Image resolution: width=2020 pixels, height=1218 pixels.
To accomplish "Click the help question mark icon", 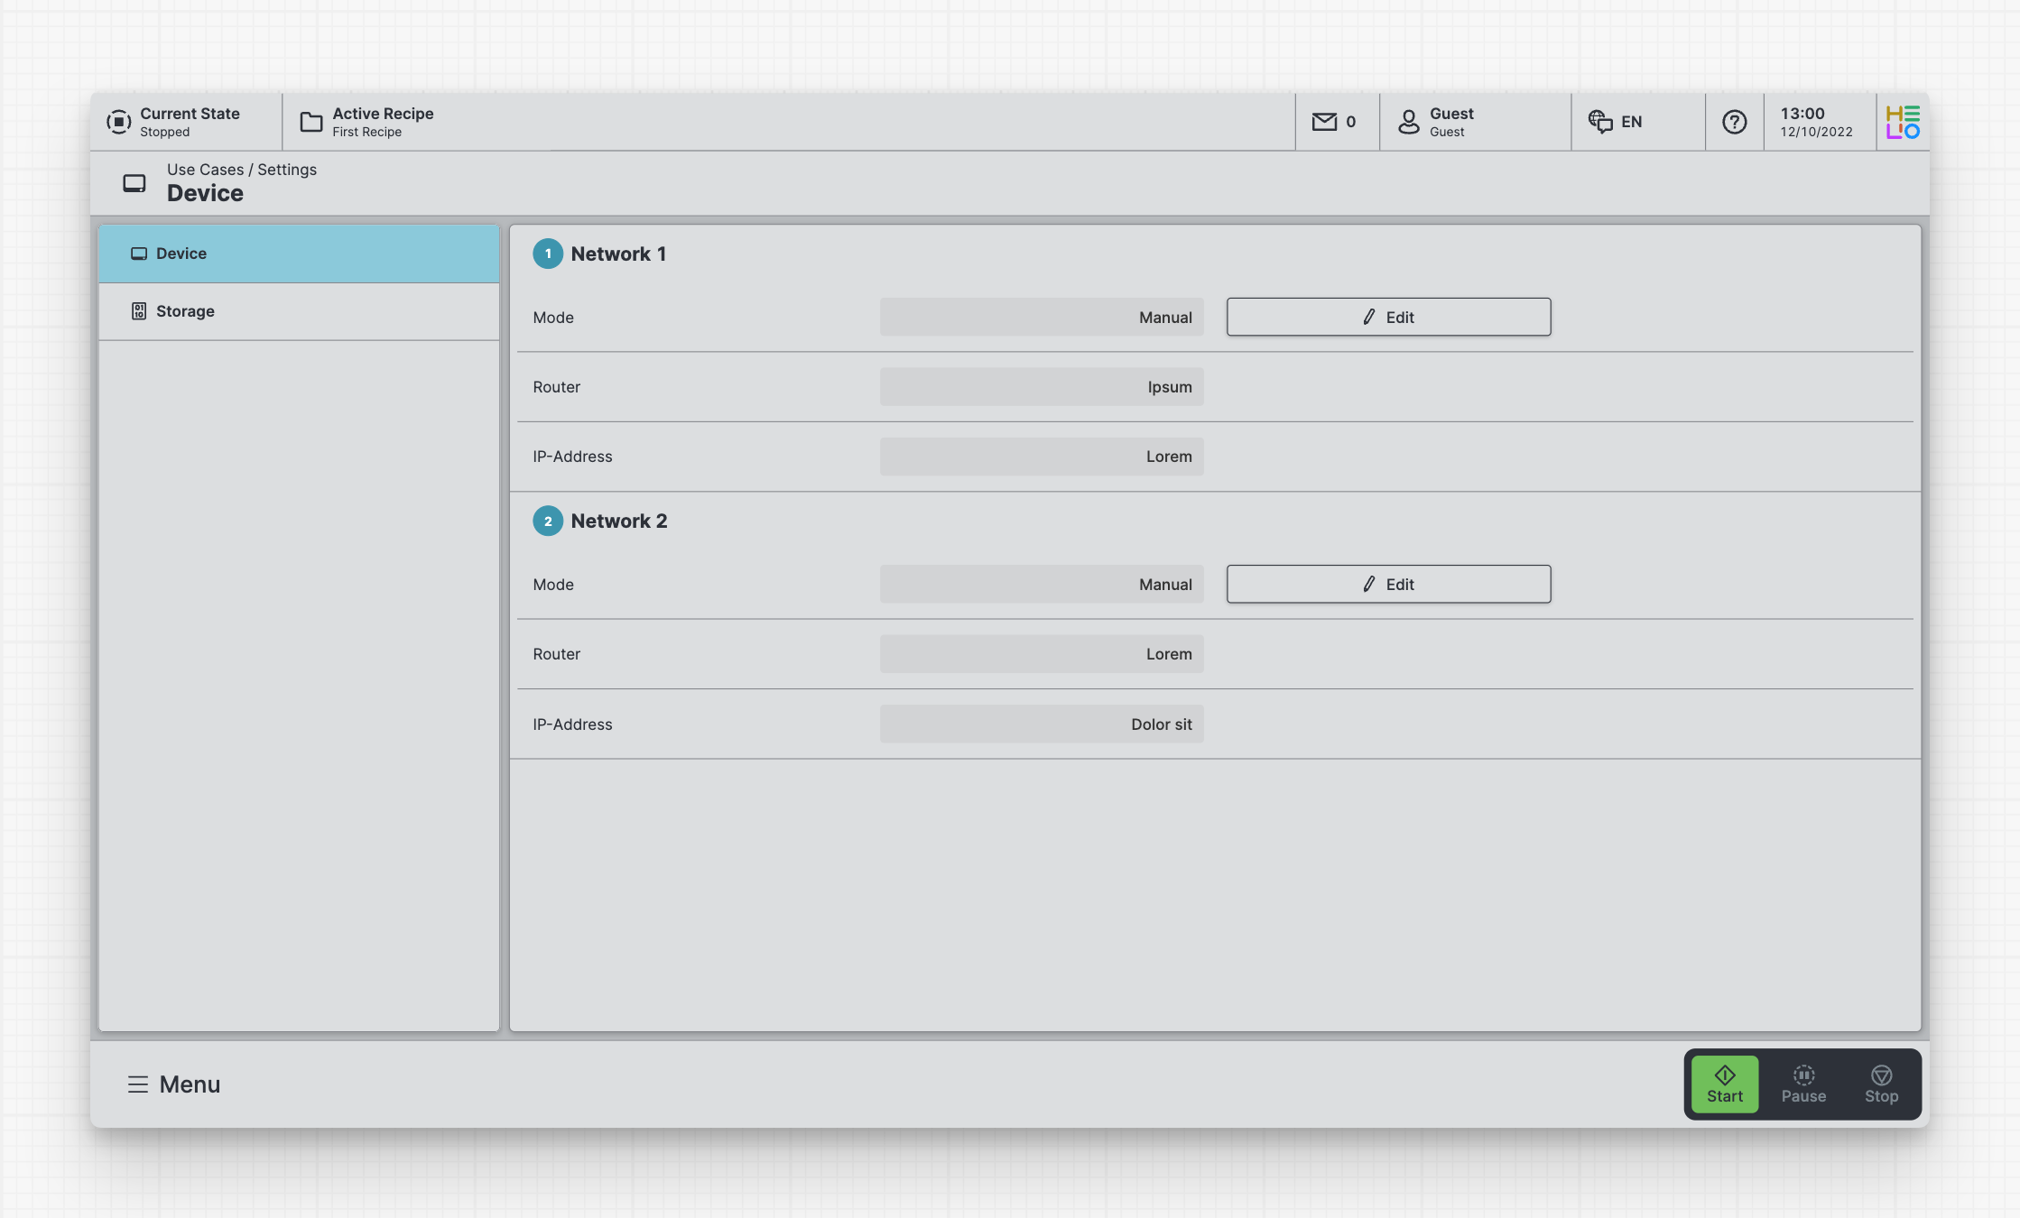I will pyautogui.click(x=1734, y=122).
